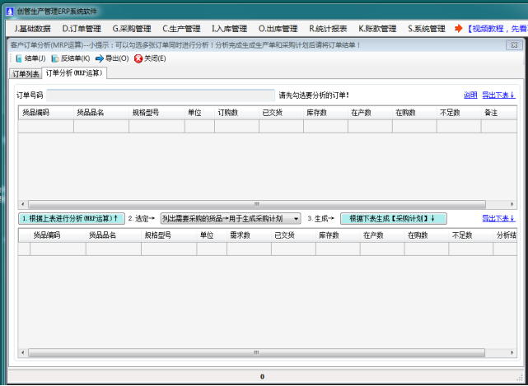This screenshot has height=386, width=528.
Task: Click 根据上表进行分析(MRP运算) button
Action: [x=71, y=218]
